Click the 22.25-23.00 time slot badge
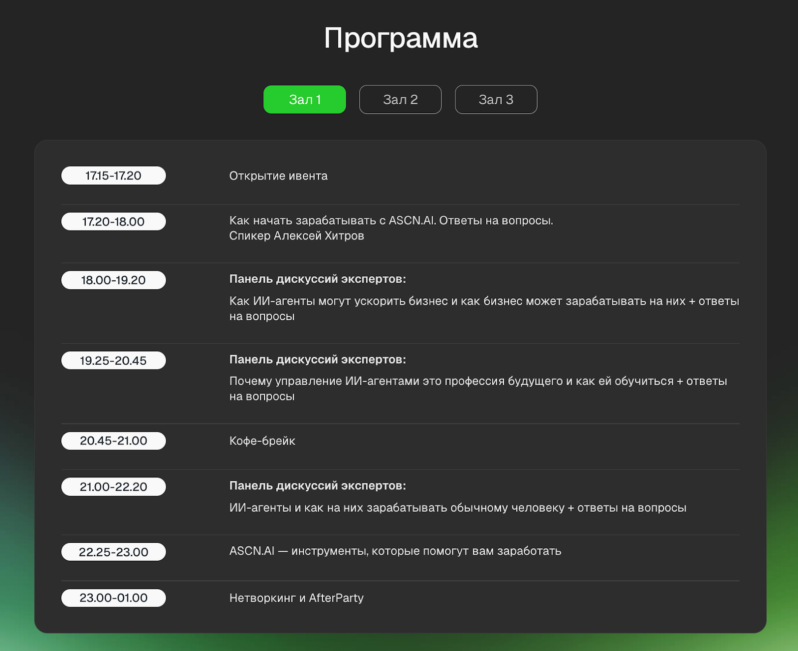Viewport: 798px width, 651px height. coord(113,552)
